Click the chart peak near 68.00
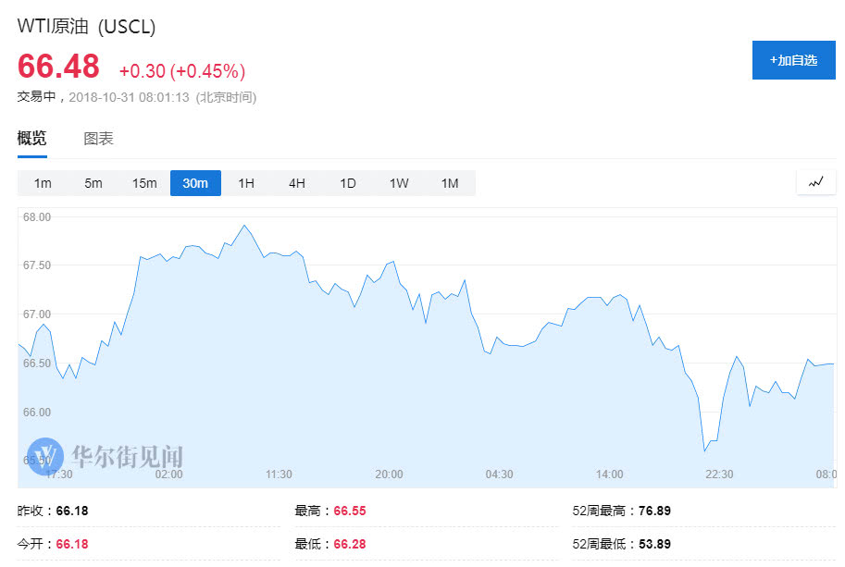Viewport: 845px width, 567px height. pos(244,225)
